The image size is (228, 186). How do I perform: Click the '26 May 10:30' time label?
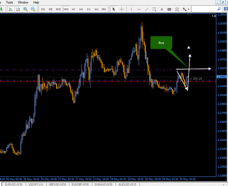pos(31,179)
